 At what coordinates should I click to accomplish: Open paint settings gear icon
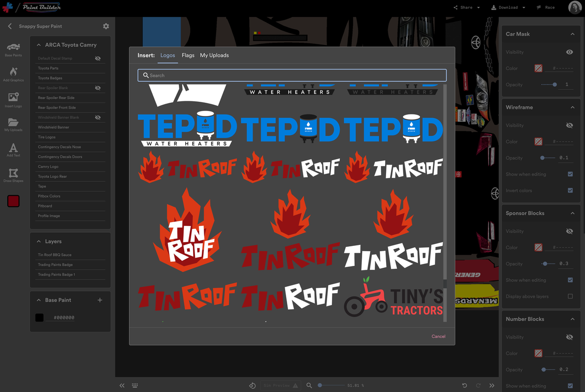point(106,26)
